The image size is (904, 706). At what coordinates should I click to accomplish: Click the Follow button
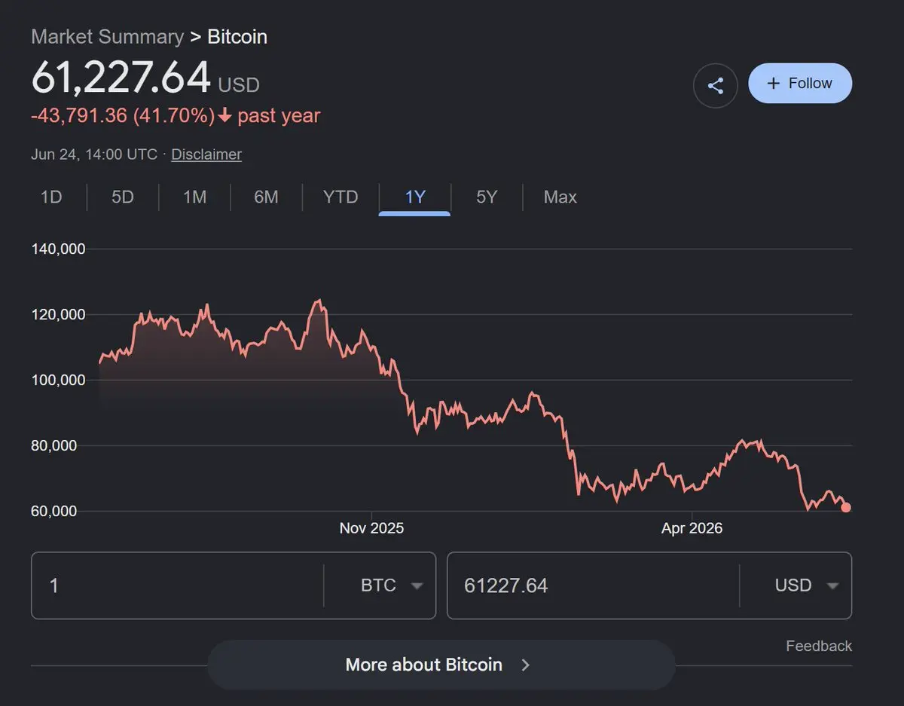pos(800,83)
